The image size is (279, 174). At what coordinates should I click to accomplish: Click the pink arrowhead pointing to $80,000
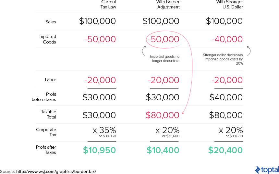coord(183,113)
